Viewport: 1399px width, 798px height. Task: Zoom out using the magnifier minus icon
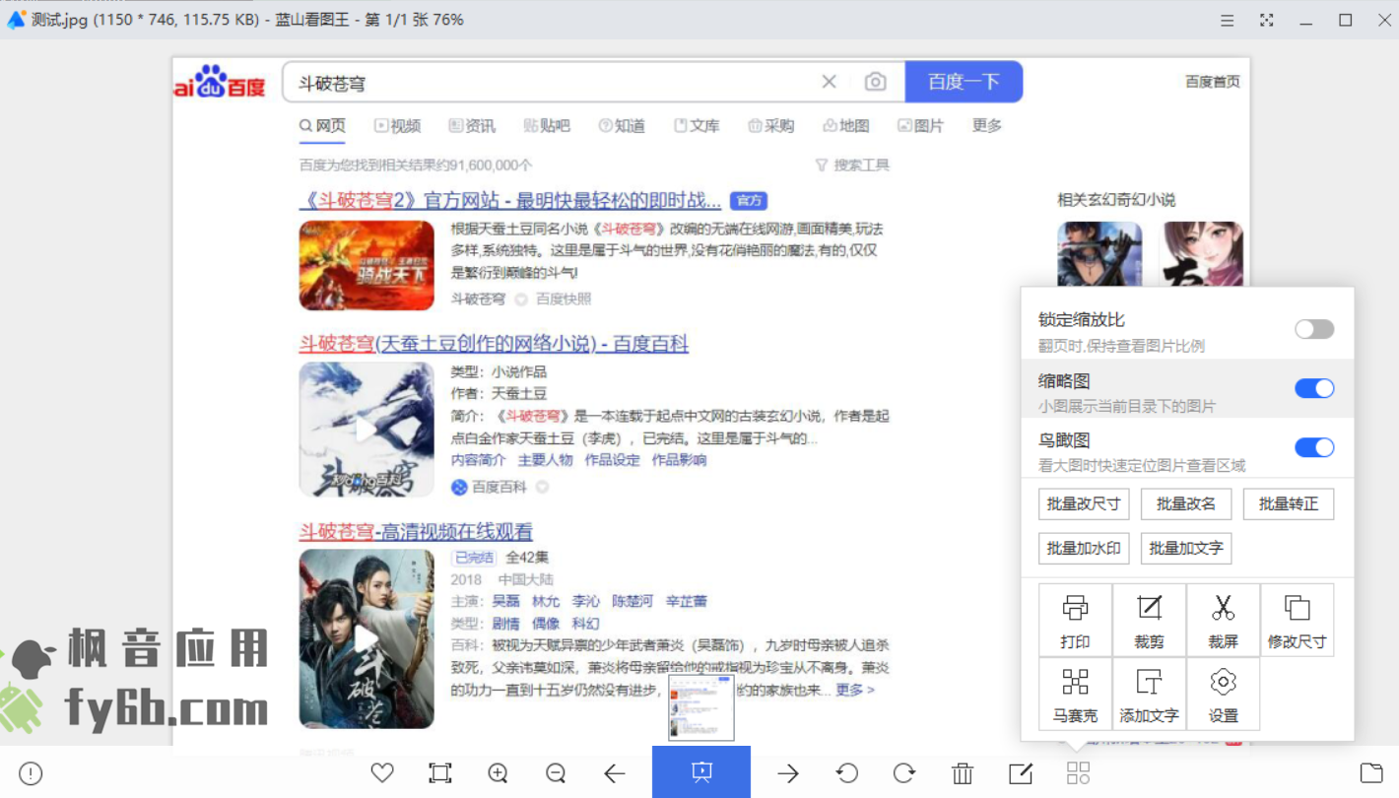(556, 773)
